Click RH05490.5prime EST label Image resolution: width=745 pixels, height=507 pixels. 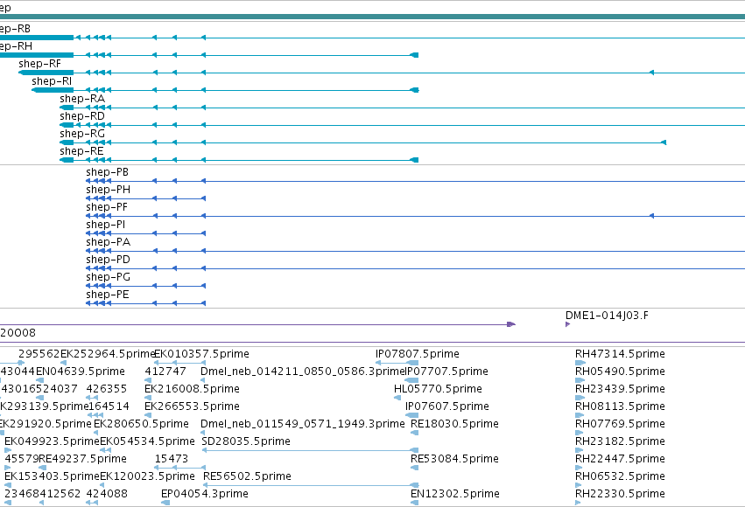point(620,372)
